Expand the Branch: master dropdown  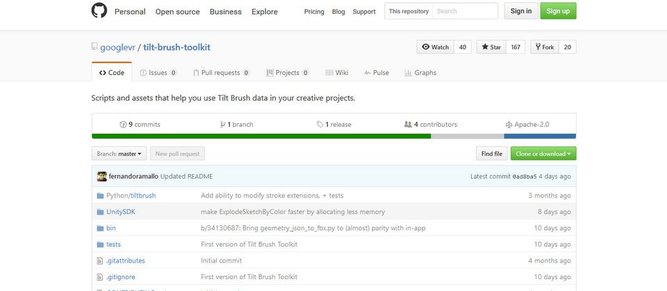pyautogui.click(x=119, y=154)
